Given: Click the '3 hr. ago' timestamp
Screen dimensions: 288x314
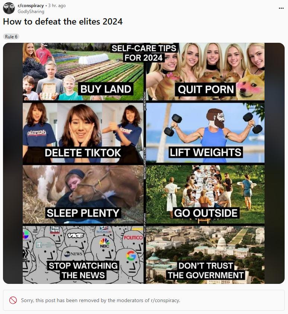Looking at the screenshot, I should click(x=57, y=6).
